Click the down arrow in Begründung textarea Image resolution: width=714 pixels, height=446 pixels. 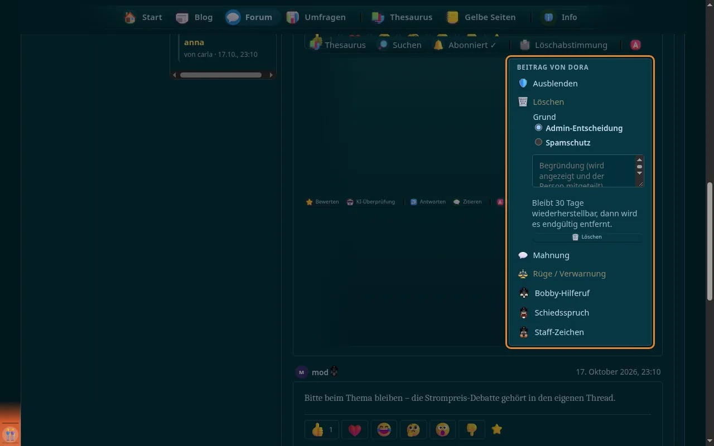639,173
